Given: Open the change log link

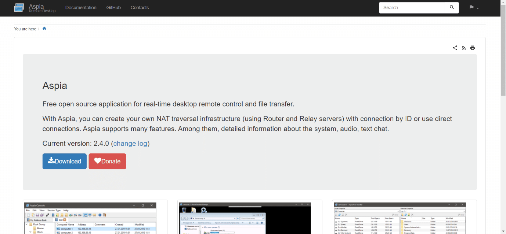Looking at the screenshot, I should coord(130,144).
